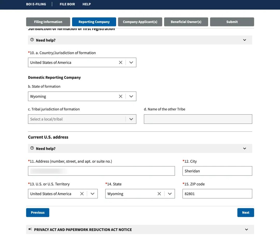Go to the Beneficial Owner(s) tab

[x=186, y=22]
